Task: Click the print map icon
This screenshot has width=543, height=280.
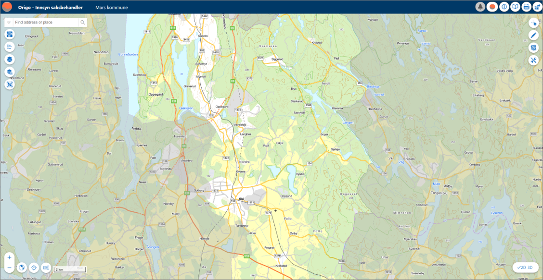Action: point(526,7)
